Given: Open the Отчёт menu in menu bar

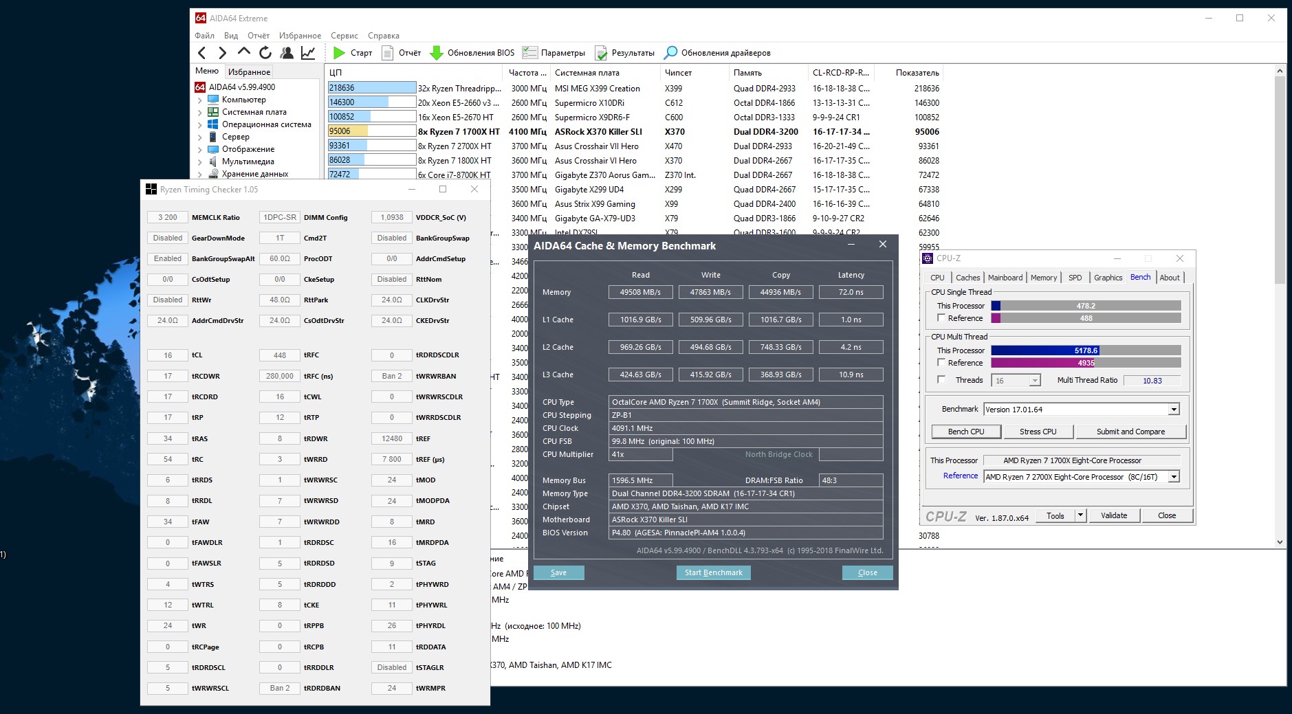Looking at the screenshot, I should pos(259,36).
